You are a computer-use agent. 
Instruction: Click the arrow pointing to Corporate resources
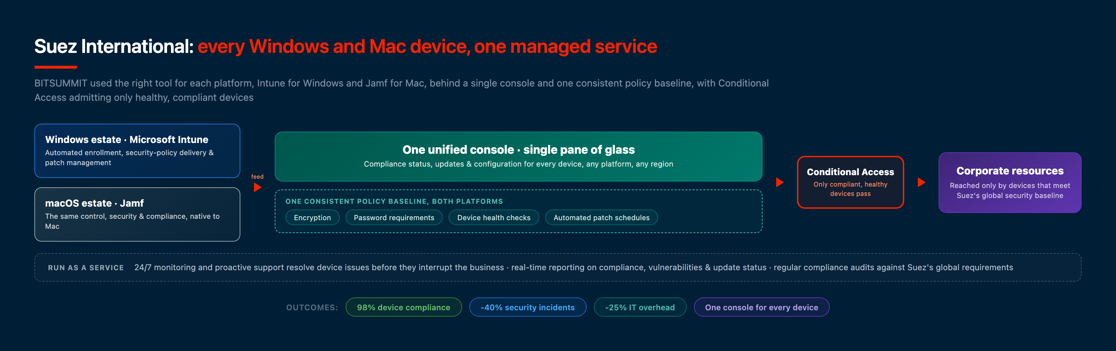(921, 182)
